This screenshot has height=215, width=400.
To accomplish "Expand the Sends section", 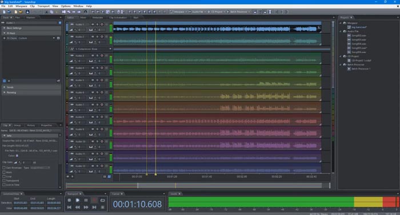I will 5,87.
